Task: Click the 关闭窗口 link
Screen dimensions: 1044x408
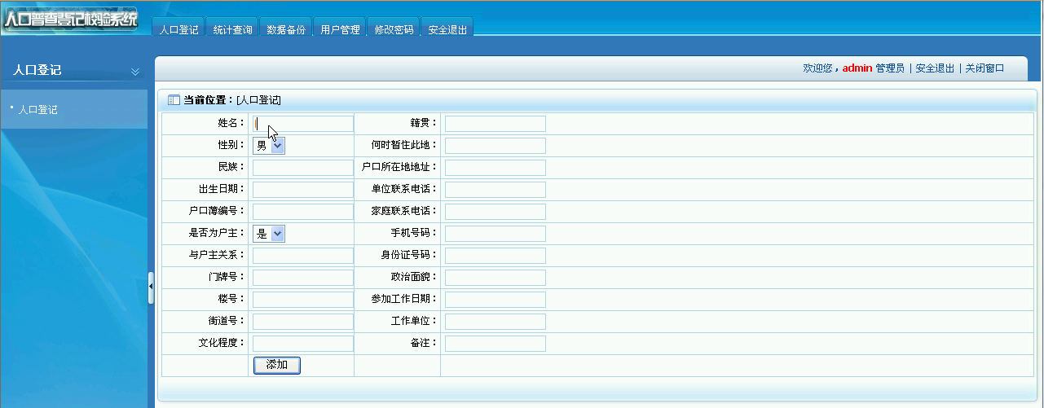Action: point(985,68)
